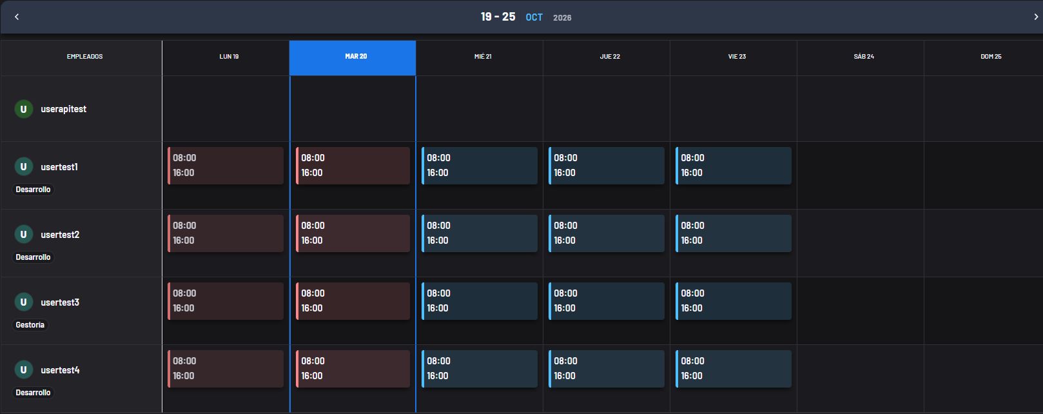
Task: Open usertest4's Wednesday 21 shift block
Action: (480, 369)
